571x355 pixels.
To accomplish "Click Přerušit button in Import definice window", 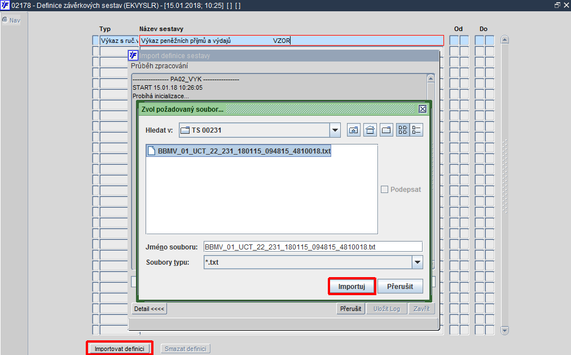I will click(350, 309).
